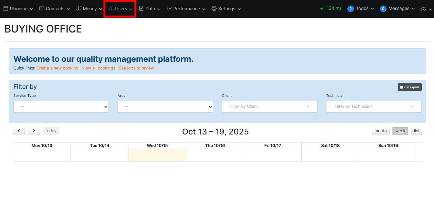Switch calendar to month view
Image resolution: width=434 pixels, height=203 pixels.
pos(380,131)
